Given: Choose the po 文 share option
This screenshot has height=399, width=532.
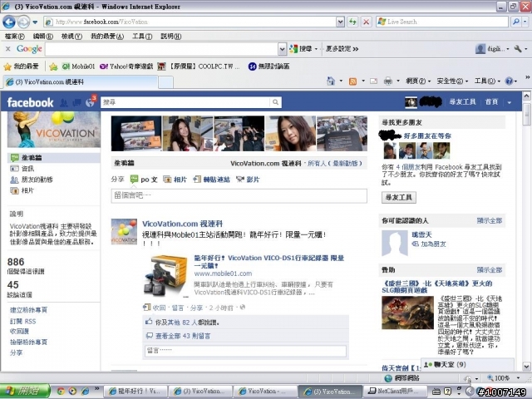Looking at the screenshot, I should point(144,180).
